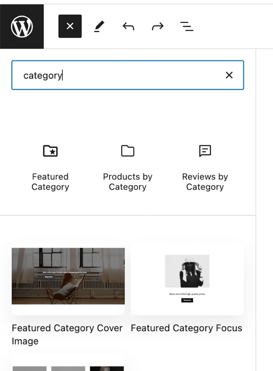Insert the Reviews by Category block
This screenshot has width=273, height=371.
pos(205,168)
